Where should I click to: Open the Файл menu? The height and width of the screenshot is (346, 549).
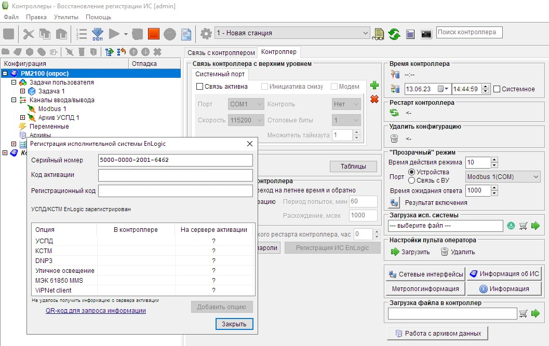point(11,17)
